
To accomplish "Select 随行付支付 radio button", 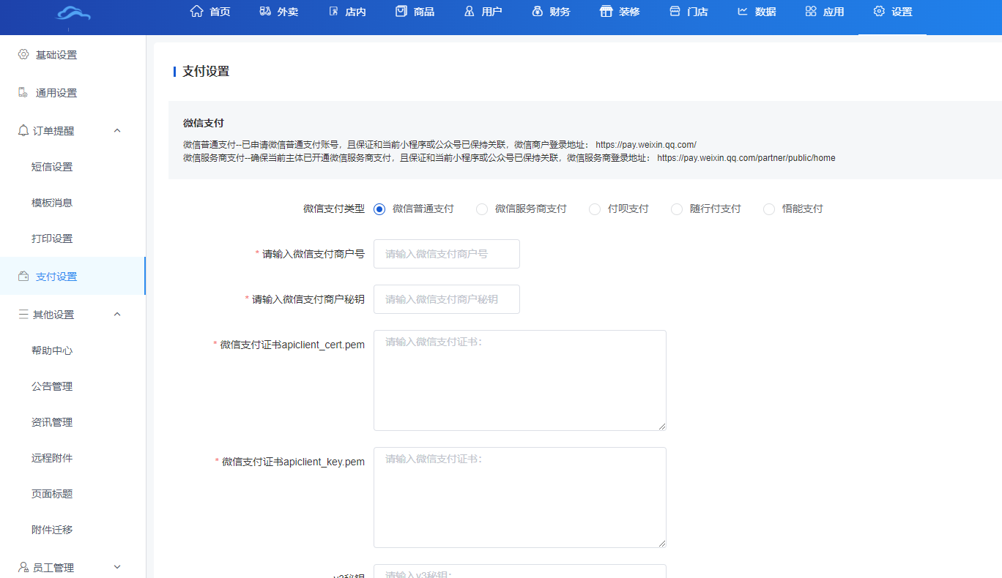I will [677, 209].
